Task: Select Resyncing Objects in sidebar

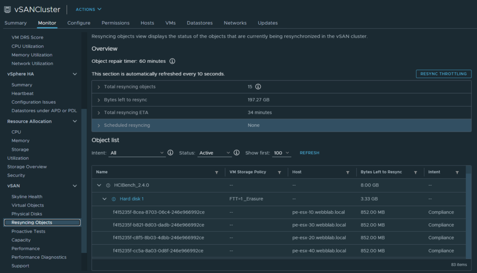Action: click(x=42, y=223)
